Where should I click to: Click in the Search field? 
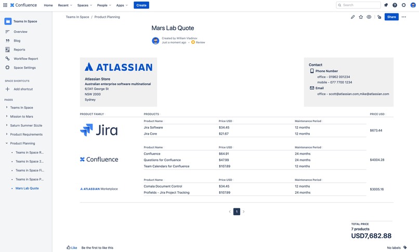358,5
